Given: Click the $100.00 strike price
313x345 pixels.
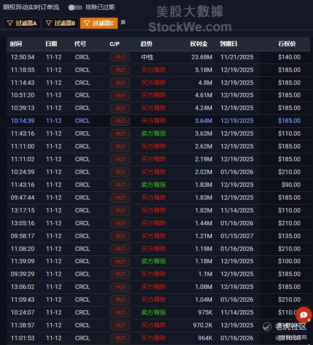Looking at the screenshot, I should (x=289, y=261).
